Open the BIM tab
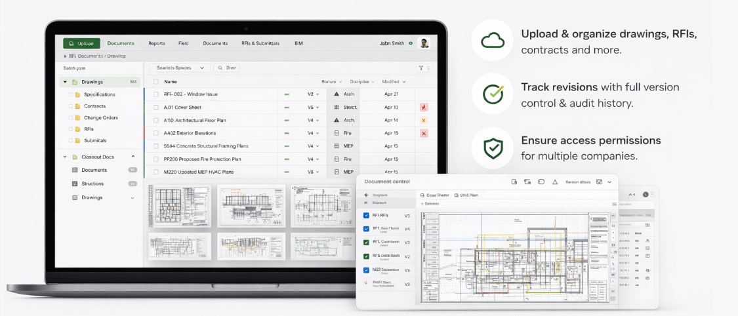Image resolution: width=738 pixels, height=316 pixels. click(x=299, y=43)
